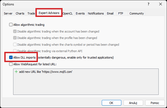
Task: Enable Allow WebRequest for listed URL
Action: pos(11,64)
